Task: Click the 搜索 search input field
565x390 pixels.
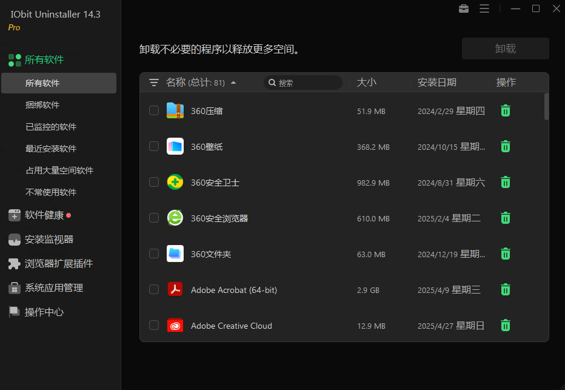Action: click(x=303, y=82)
